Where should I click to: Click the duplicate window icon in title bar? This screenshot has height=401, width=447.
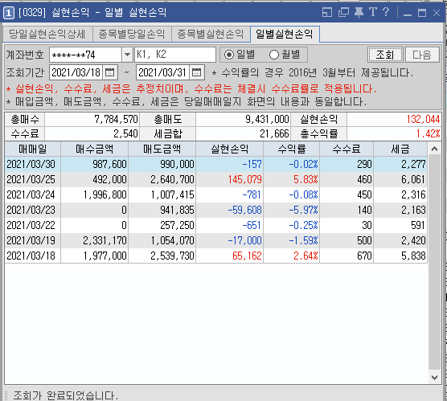pyautogui.click(x=343, y=12)
